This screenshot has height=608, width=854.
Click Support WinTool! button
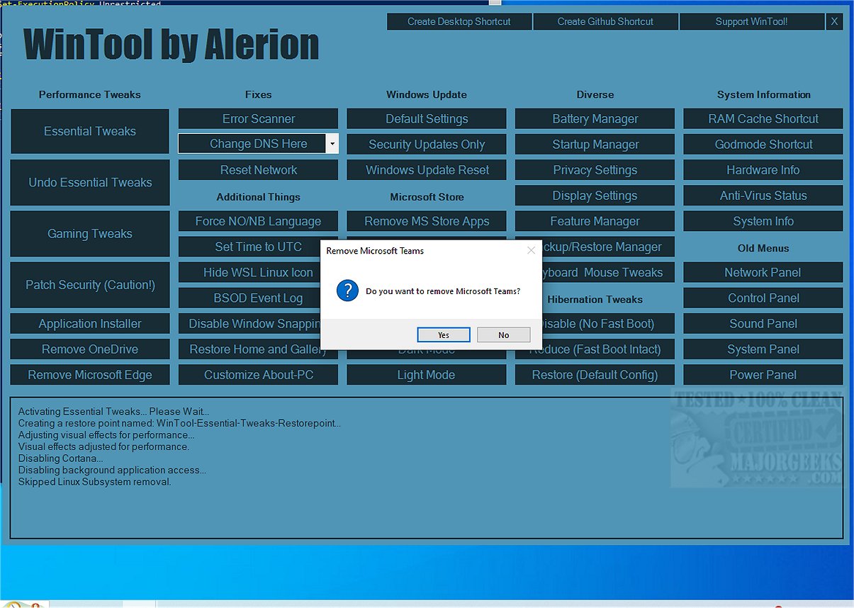point(751,22)
